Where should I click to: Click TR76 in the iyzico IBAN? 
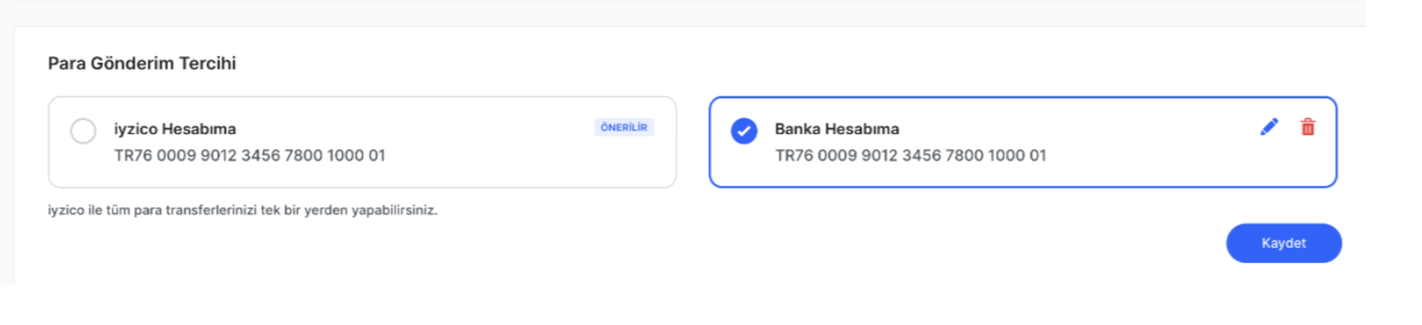[x=133, y=155]
